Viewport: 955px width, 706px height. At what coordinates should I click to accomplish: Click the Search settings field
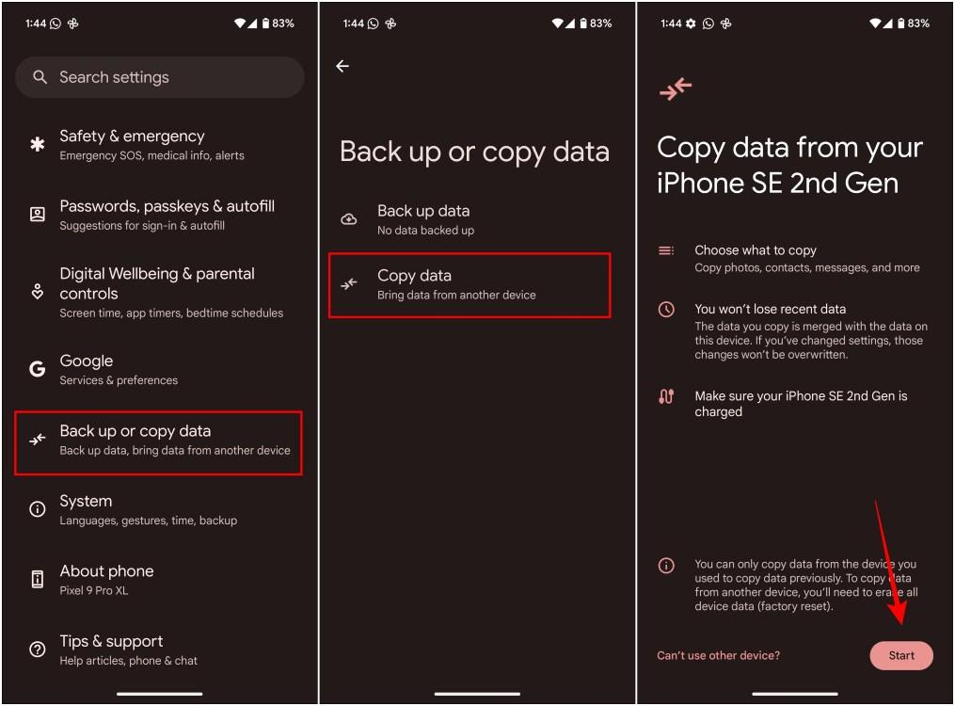(160, 77)
